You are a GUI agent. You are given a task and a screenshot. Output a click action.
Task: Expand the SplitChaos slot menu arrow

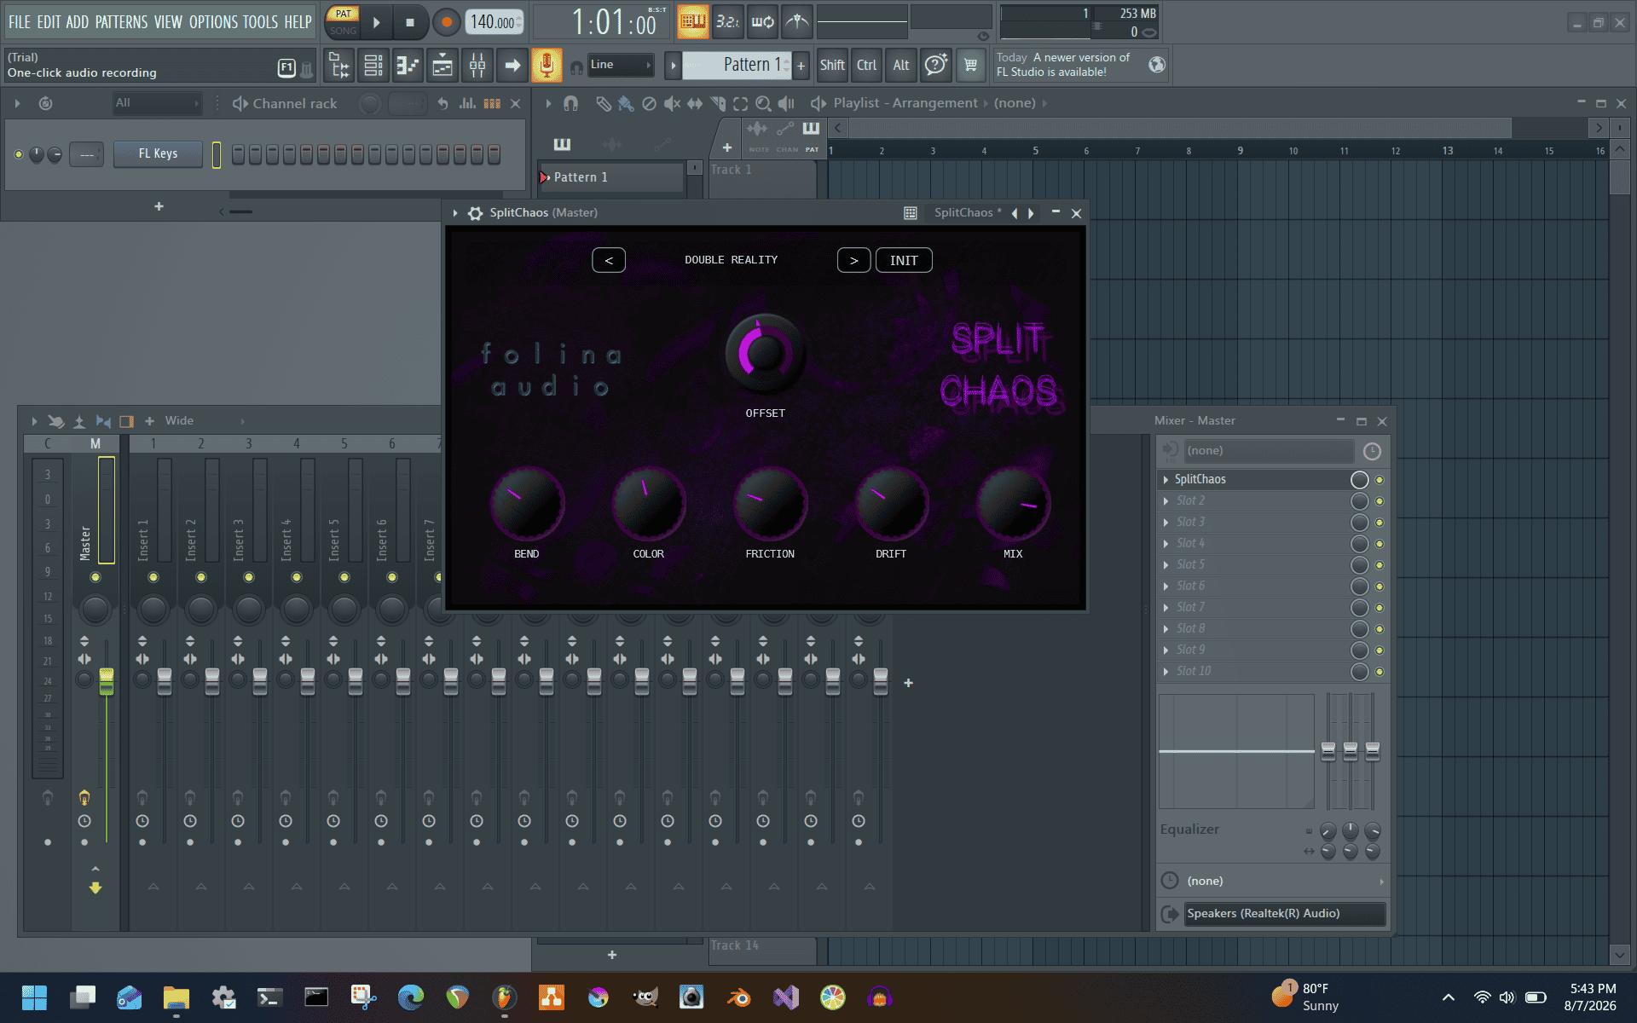pos(1166,480)
